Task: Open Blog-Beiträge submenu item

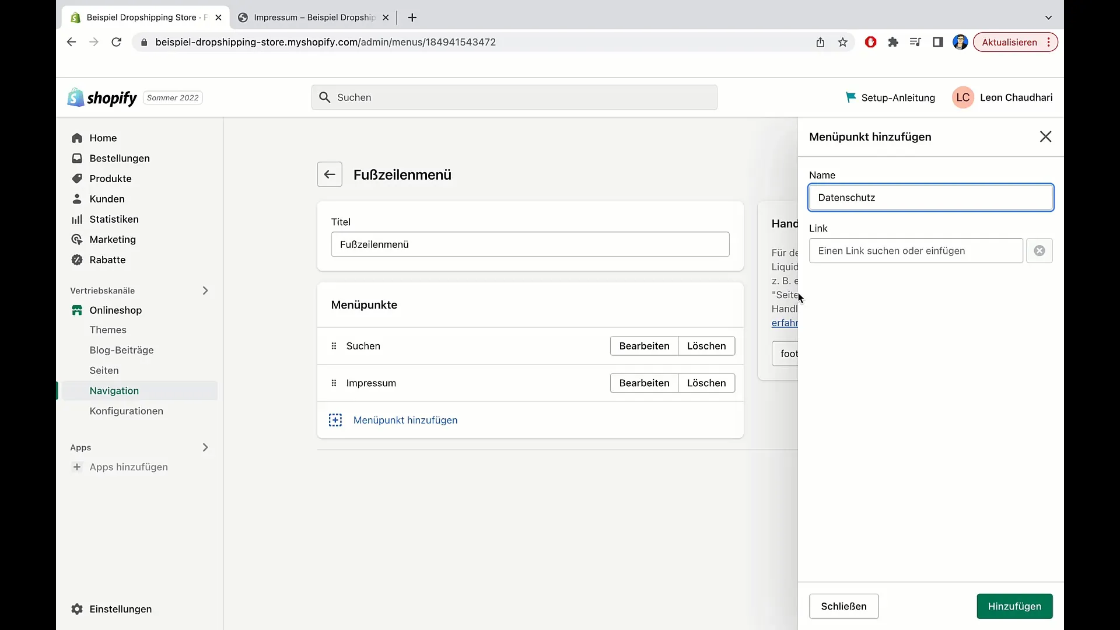Action: click(121, 350)
